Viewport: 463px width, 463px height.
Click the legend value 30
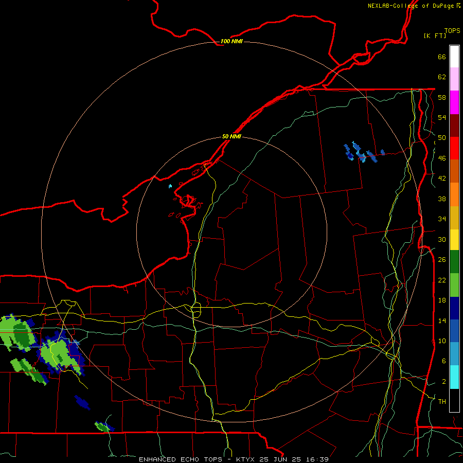click(442, 239)
